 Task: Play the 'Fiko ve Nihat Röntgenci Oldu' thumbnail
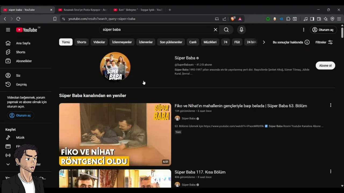[x=115, y=135]
